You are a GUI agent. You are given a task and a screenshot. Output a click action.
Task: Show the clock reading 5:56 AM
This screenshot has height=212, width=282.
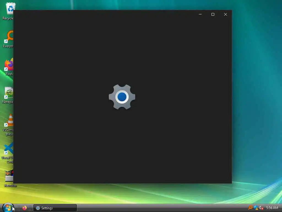272,208
